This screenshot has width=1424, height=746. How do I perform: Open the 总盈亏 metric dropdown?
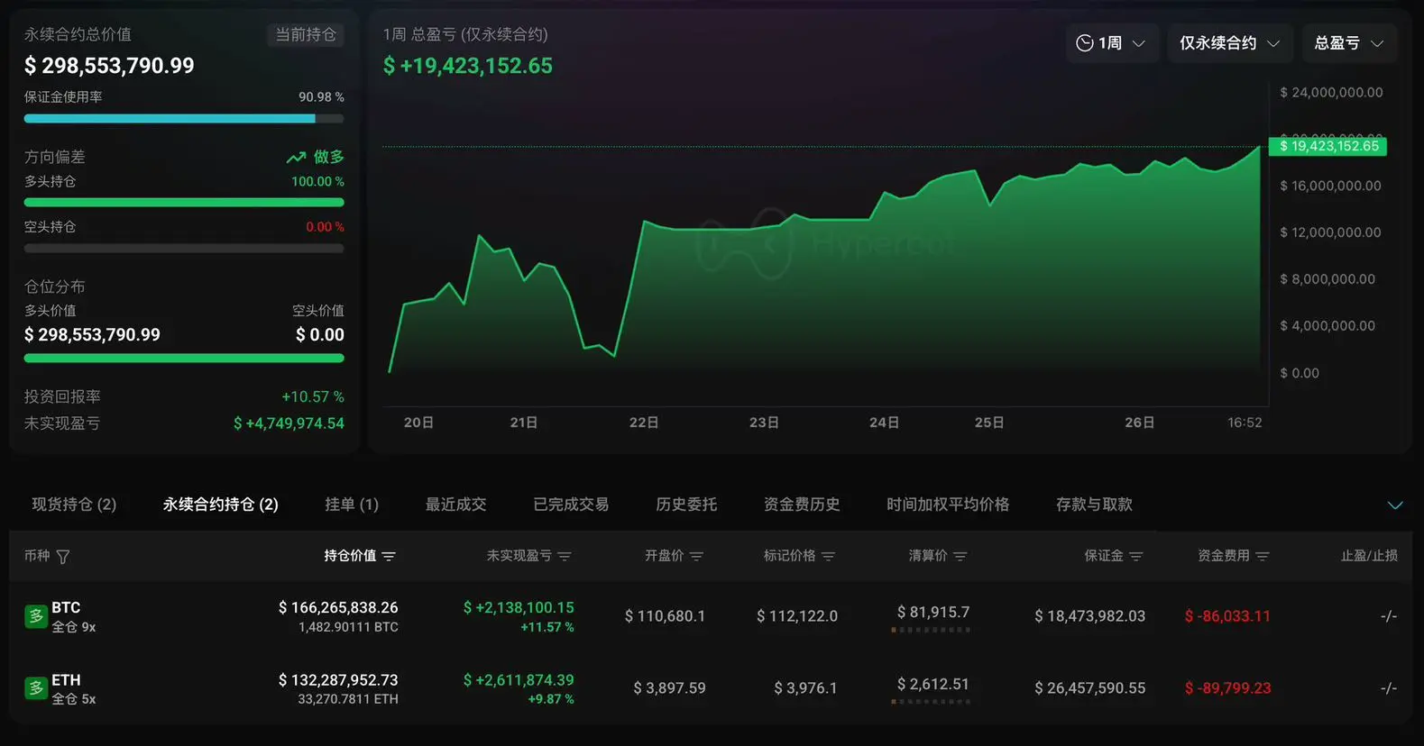point(1349,43)
